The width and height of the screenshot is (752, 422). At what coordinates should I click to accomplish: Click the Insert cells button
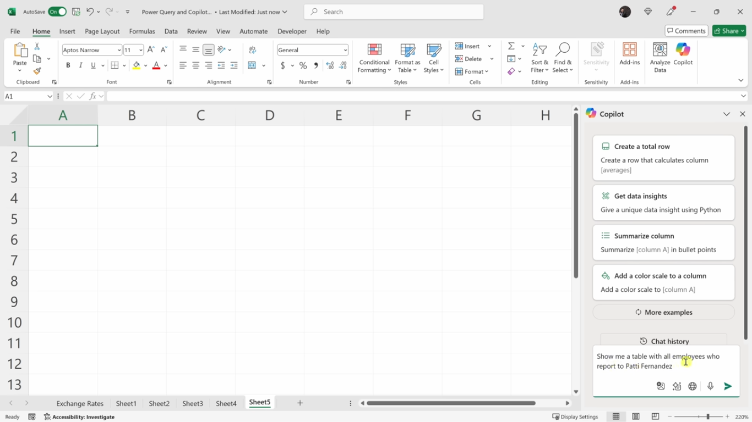pyautogui.click(x=467, y=46)
